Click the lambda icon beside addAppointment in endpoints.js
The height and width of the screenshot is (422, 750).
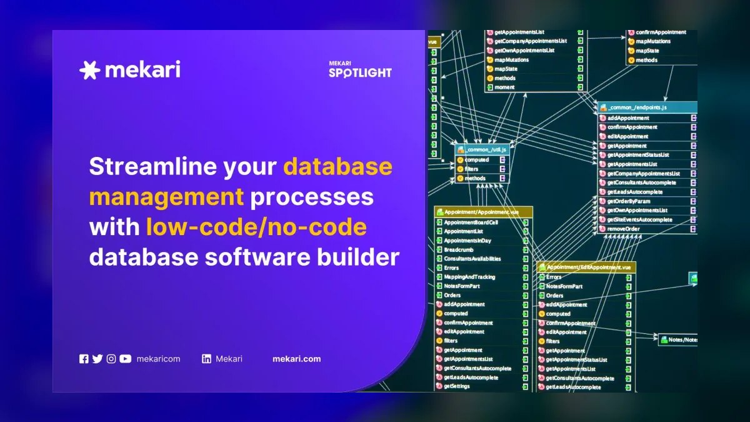click(603, 118)
